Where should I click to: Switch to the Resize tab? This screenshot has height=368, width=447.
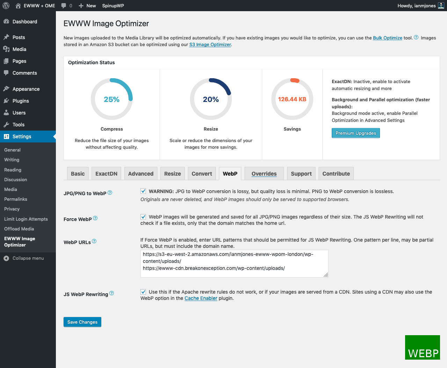(173, 174)
